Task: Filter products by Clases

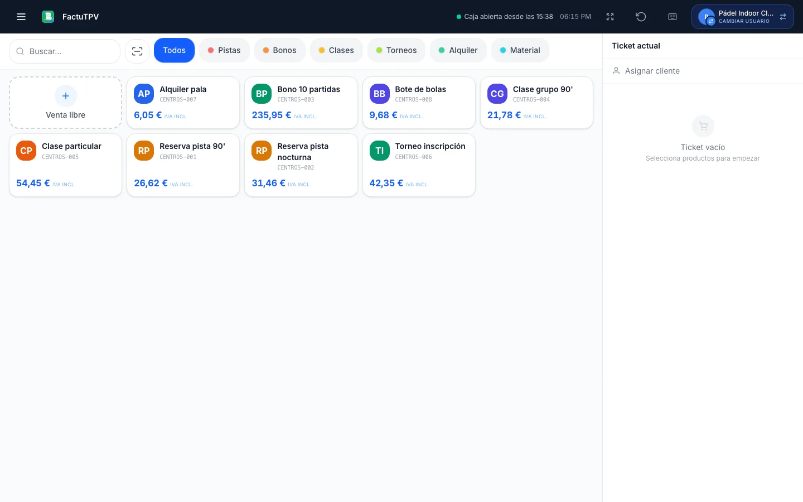Action: [336, 50]
